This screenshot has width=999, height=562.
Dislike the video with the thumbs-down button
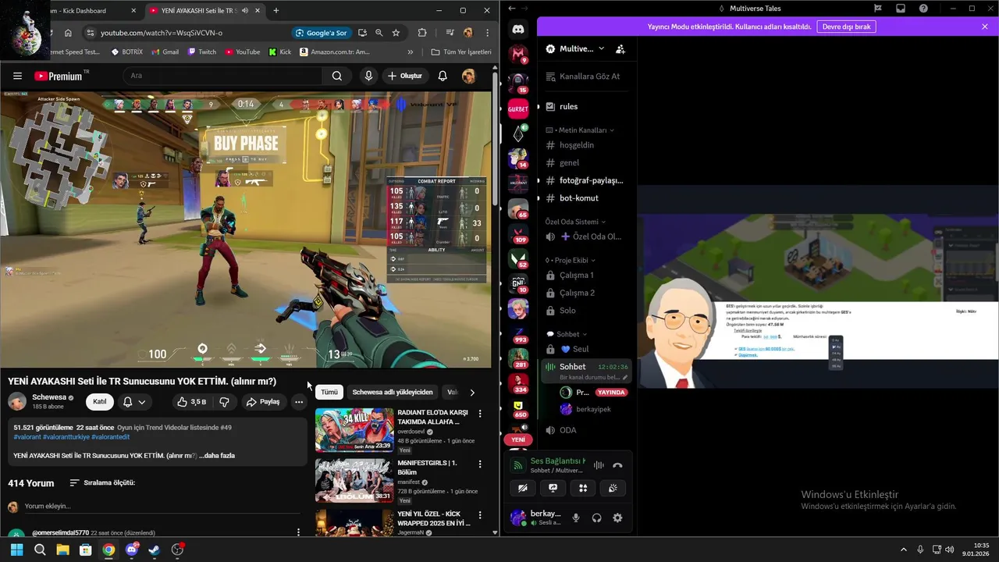coord(224,402)
